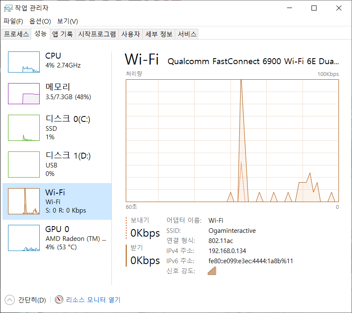The height and width of the screenshot is (313, 352).
Task: Click the Task Manager title bar icon
Action: [8, 8]
